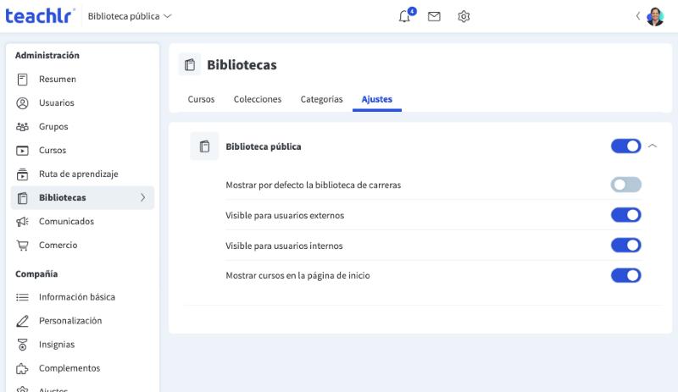Click the teachlr logo
This screenshot has height=392, width=678.
tap(40, 16)
